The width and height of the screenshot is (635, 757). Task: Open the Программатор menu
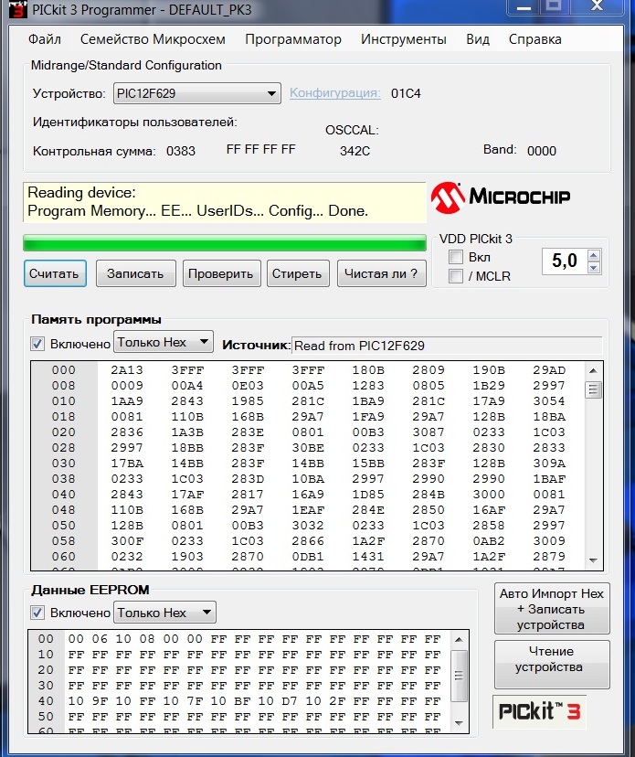tap(293, 39)
